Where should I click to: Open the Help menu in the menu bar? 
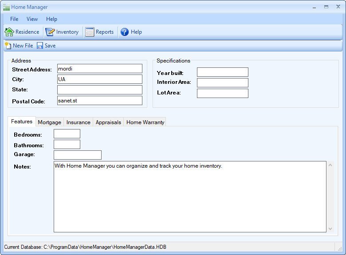tap(51, 19)
